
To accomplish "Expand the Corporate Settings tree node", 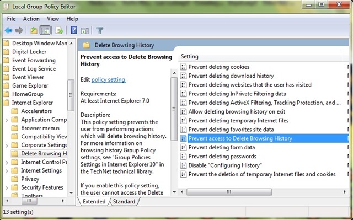I will click(7, 146).
